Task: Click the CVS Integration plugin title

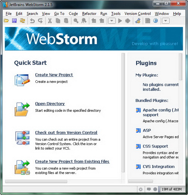Action: click(159, 166)
